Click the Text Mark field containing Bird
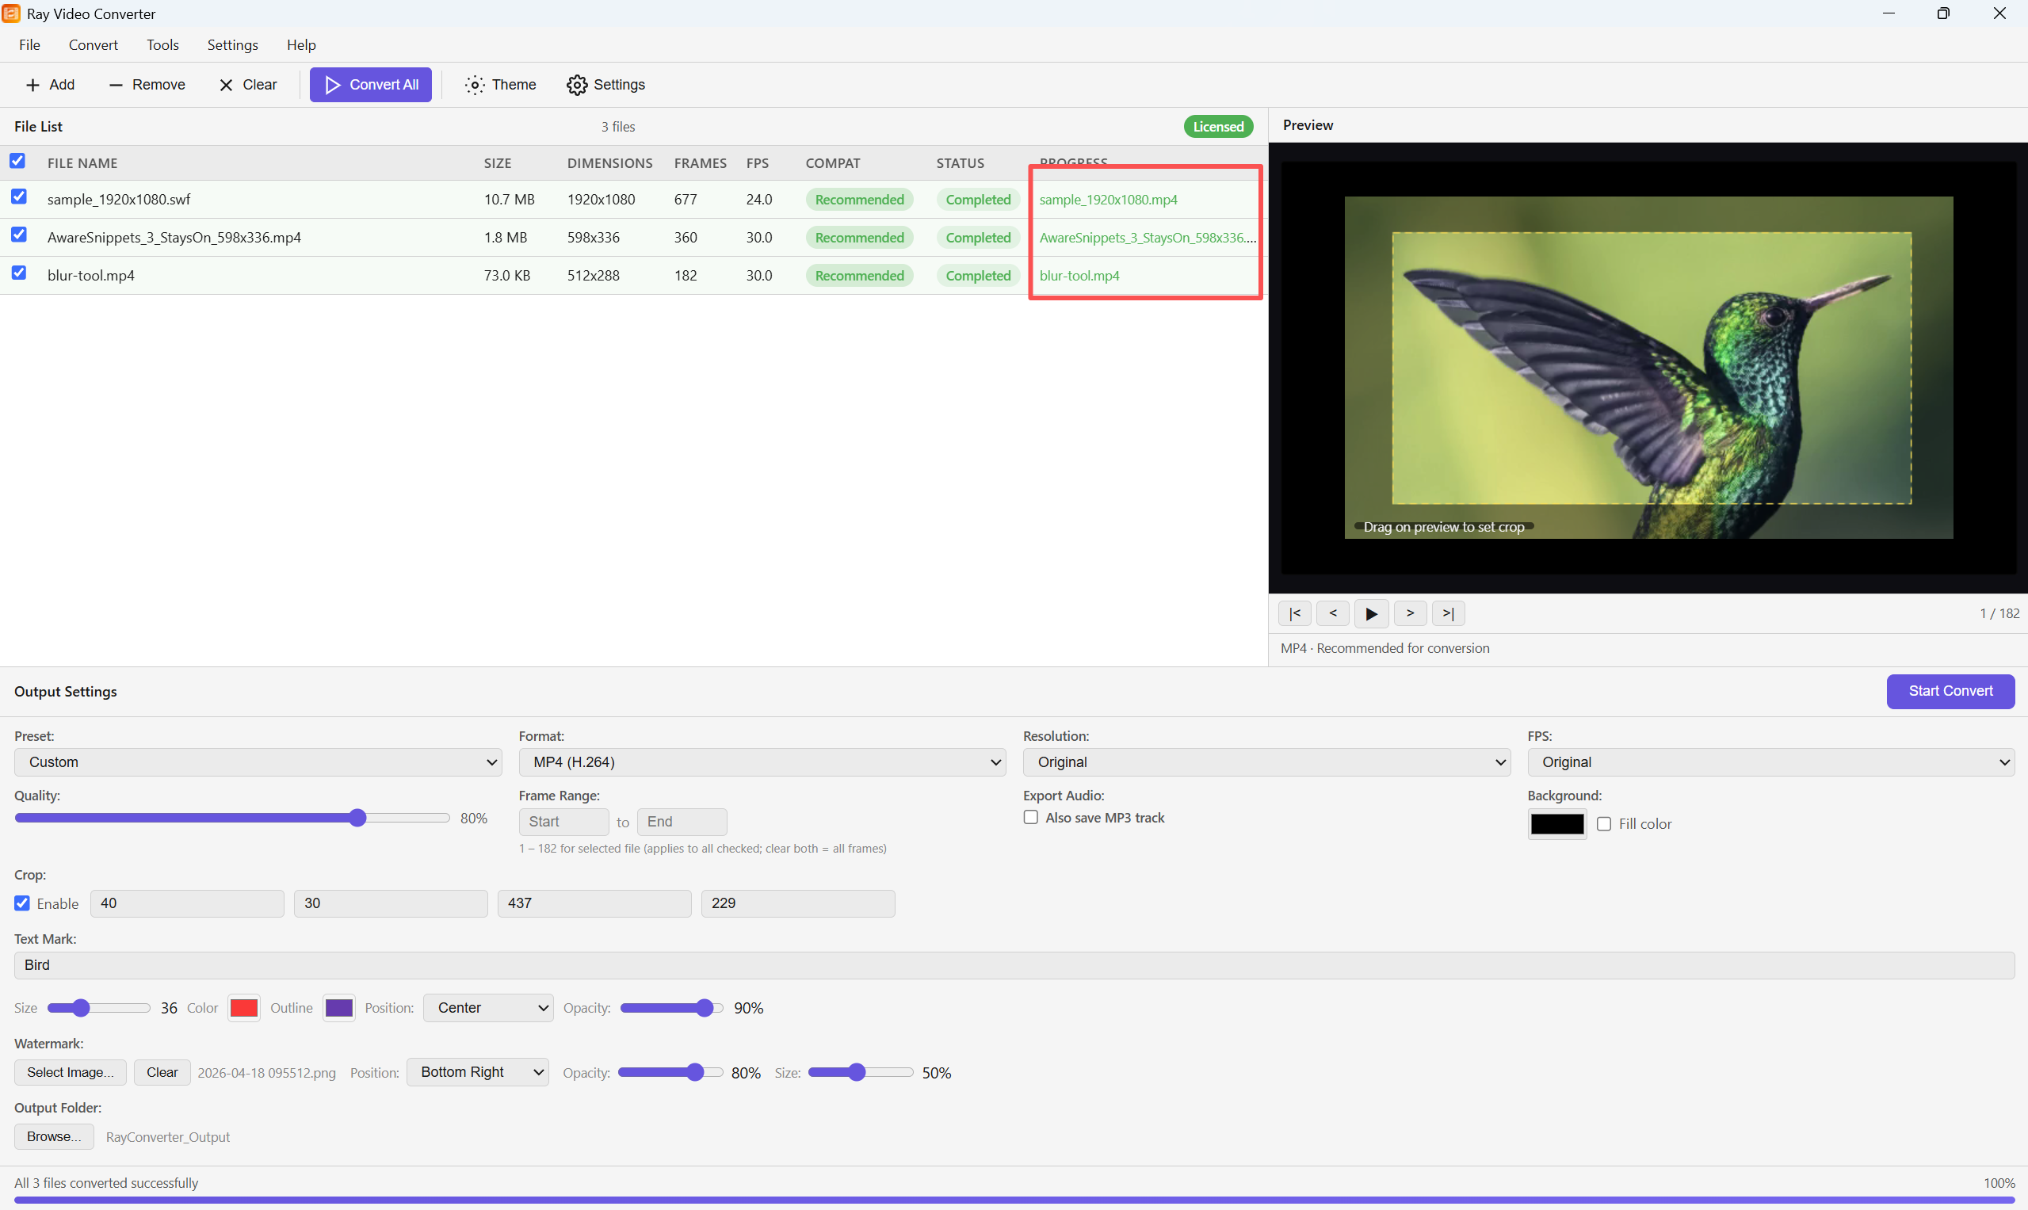This screenshot has height=1210, width=2028. [x=1014, y=965]
